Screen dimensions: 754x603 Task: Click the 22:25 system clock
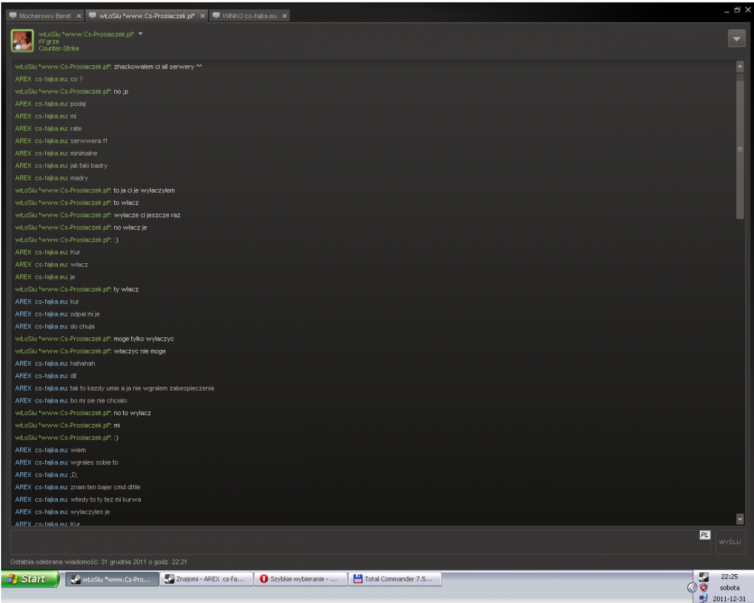point(729,575)
